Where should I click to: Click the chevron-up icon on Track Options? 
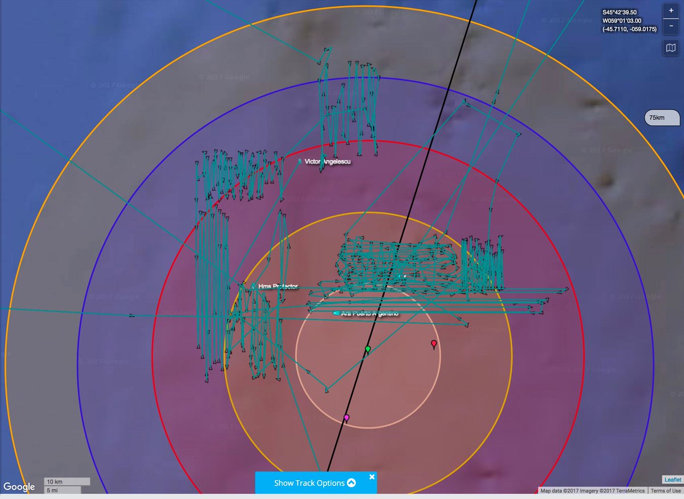[351, 483]
